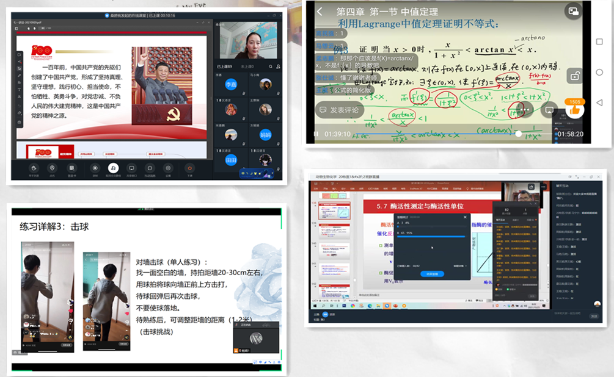This screenshot has width=614, height=377.
Task: Click the roll call icon in classroom toolbar
Action: (52, 168)
